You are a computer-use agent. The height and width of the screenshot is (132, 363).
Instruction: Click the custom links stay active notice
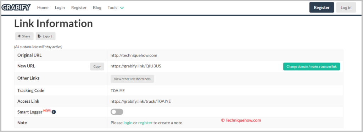(38, 47)
